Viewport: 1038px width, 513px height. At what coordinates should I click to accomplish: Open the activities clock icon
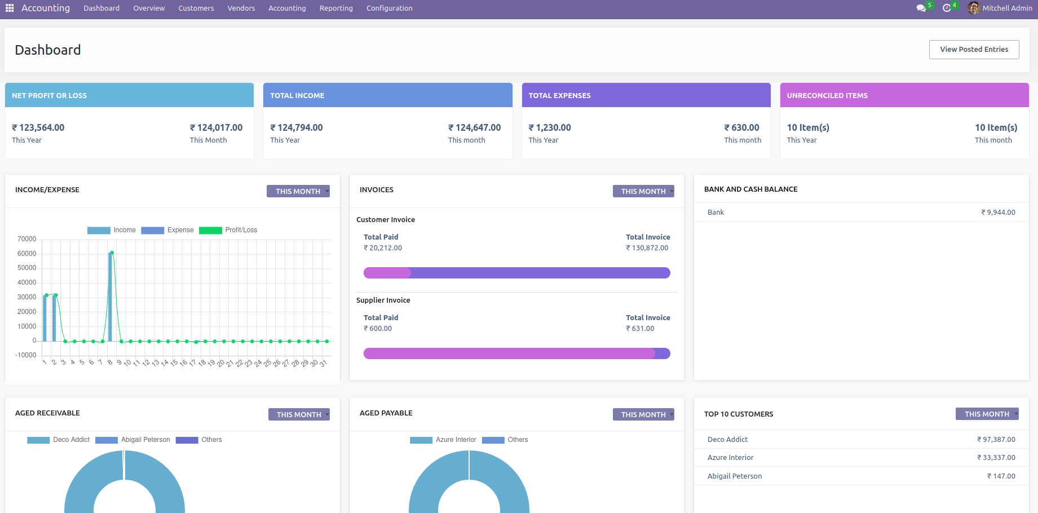click(947, 8)
